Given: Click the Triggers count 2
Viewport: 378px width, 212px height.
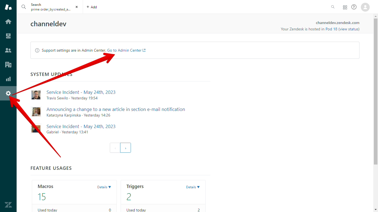Looking at the screenshot, I should [x=129, y=197].
